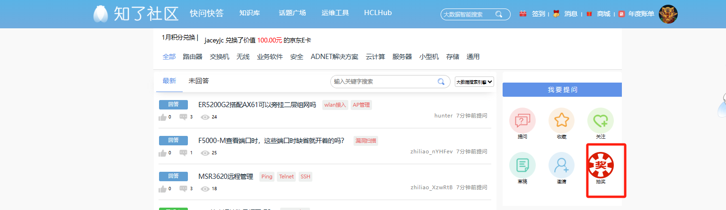Click the 回答 badge on ER5200G2 question

(173, 105)
